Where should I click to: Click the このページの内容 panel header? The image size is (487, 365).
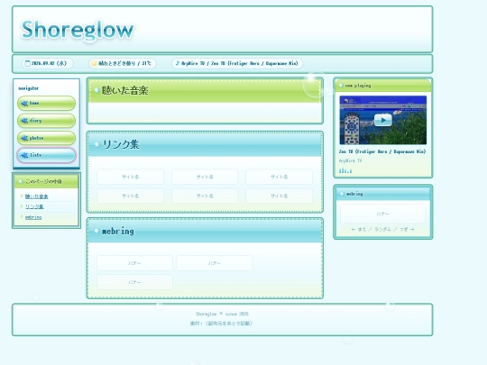(46, 181)
